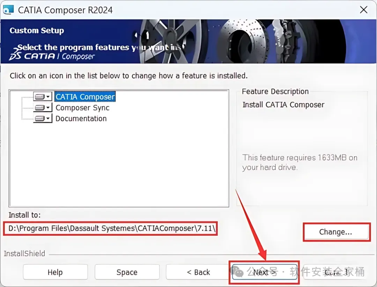Click the installer icon in title bar
Screen dimensions: 377x287
click(8, 10)
